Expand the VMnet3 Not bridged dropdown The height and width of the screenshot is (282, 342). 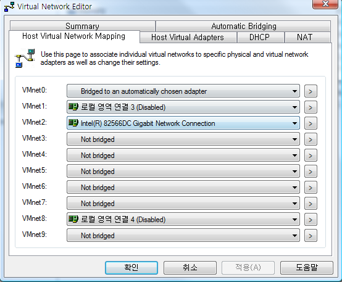click(x=183, y=139)
